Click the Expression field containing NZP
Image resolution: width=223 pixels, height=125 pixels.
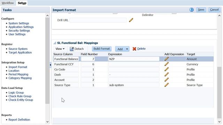coord(134,59)
